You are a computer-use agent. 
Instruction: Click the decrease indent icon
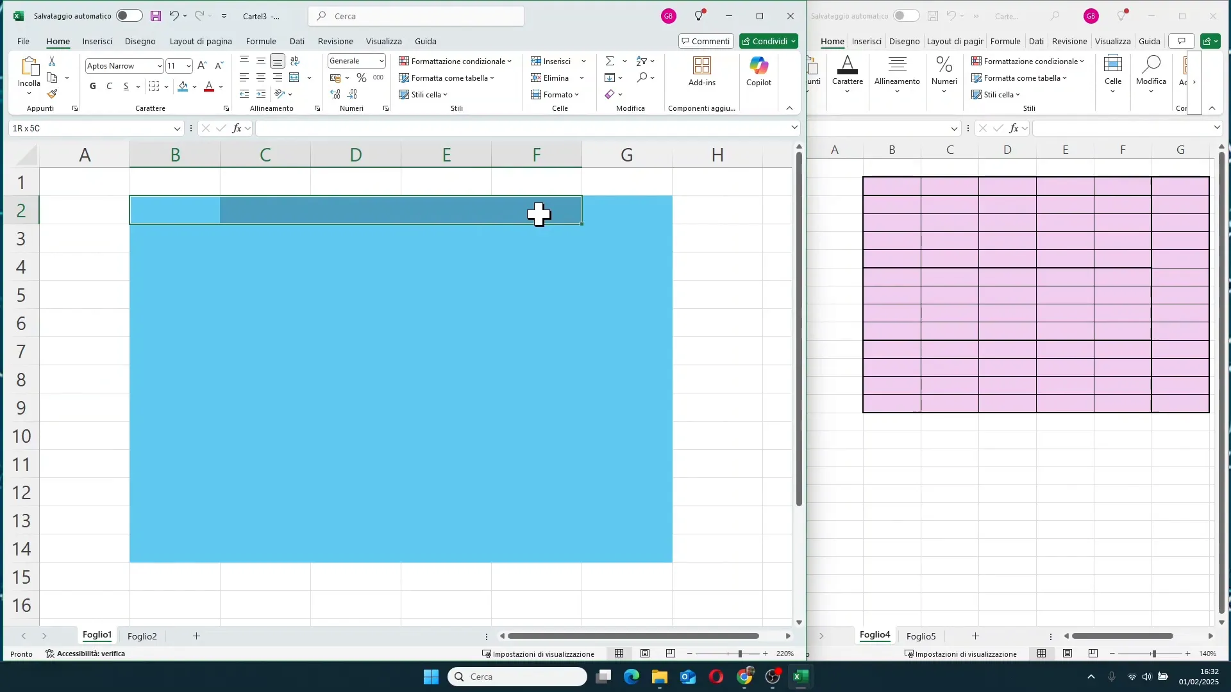point(244,94)
